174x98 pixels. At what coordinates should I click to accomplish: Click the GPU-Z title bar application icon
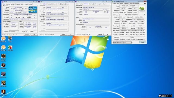pyautogui.click(x=113, y=1)
